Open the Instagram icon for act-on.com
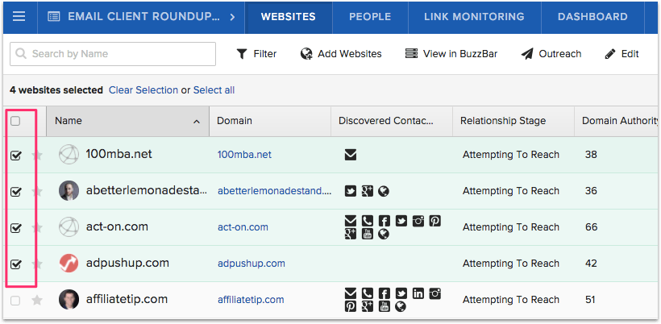Viewport: 661px width, 324px height. point(418,220)
